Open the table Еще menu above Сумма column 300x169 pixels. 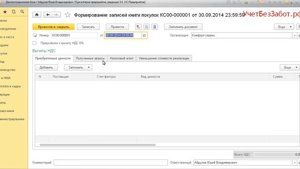290,68
